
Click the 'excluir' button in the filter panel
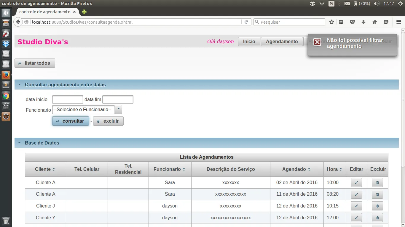click(108, 121)
